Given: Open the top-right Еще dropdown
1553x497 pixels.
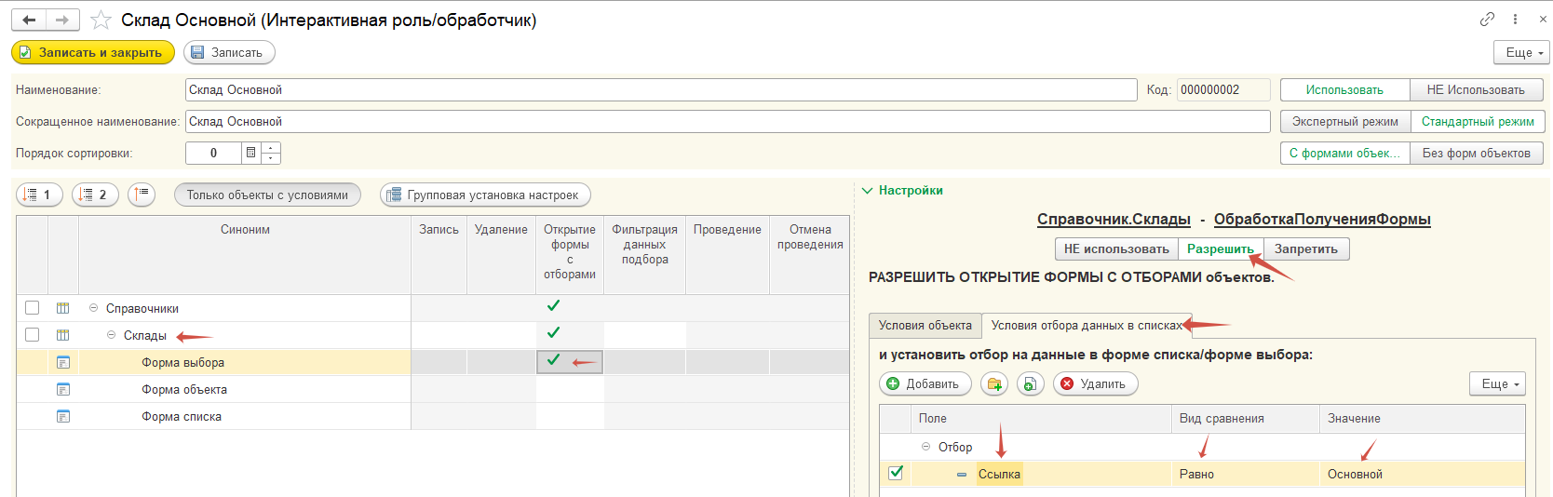Looking at the screenshot, I should pyautogui.click(x=1521, y=52).
